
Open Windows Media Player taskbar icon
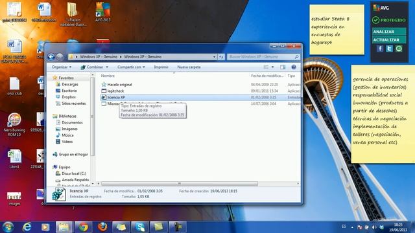(45, 227)
